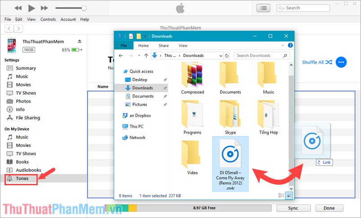361x218 pixels.
Task: Click Explorer back arrow
Action: point(120,56)
